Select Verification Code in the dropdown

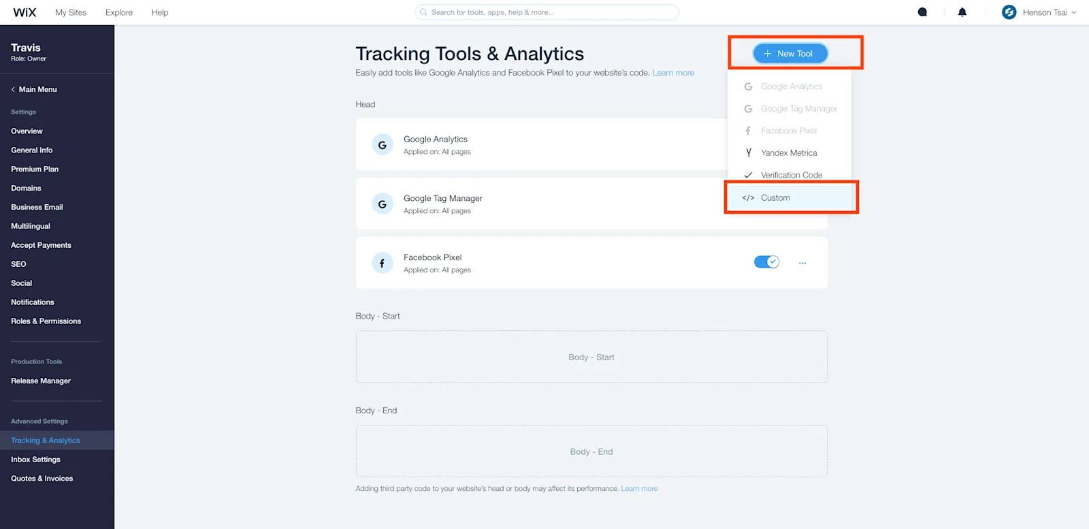(x=790, y=175)
